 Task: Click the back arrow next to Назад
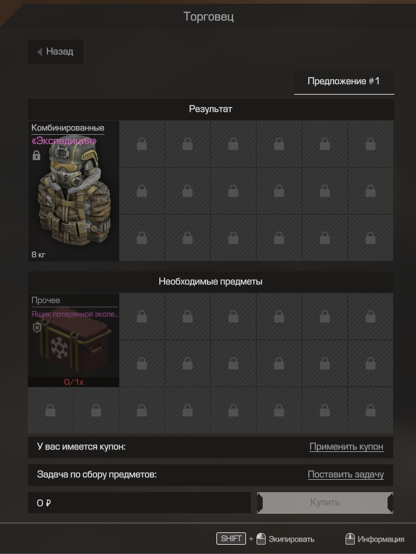pyautogui.click(x=40, y=52)
